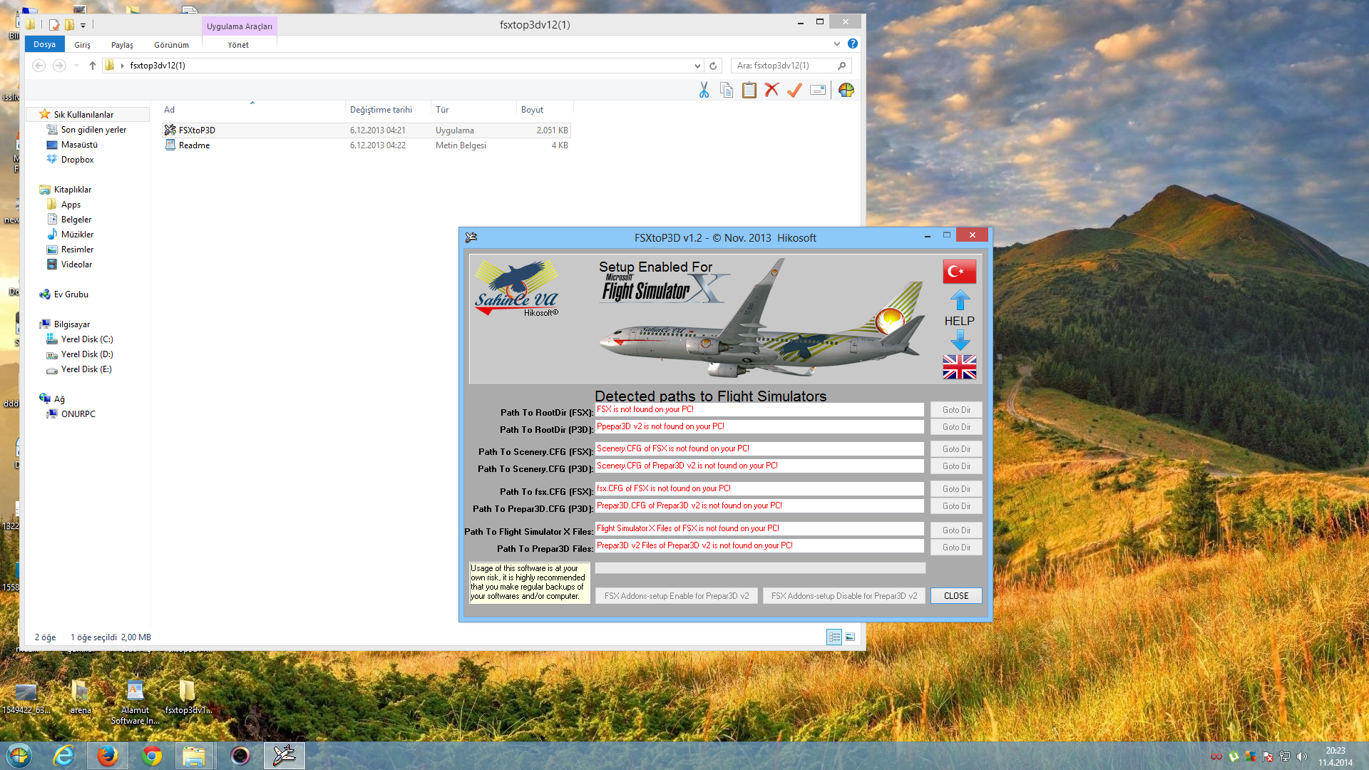Click Uygulama Araçları contextual tab

pyautogui.click(x=240, y=26)
